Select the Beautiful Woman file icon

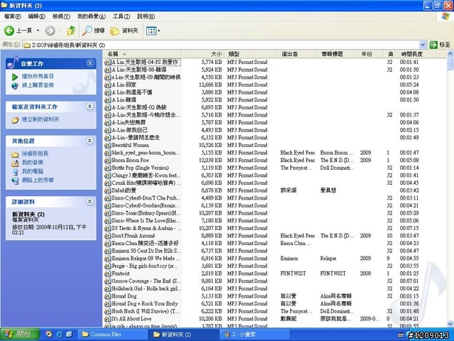click(108, 145)
